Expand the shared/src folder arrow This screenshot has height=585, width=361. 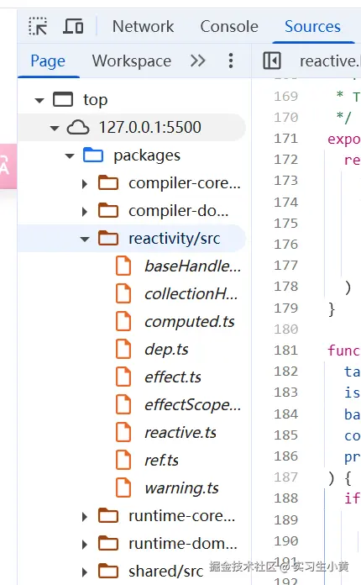coord(85,572)
